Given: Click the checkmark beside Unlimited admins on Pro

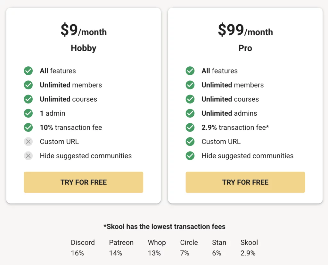Looking at the screenshot, I should [190, 113].
